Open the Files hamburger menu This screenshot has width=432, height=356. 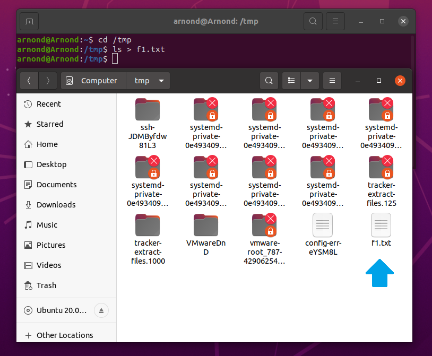coord(332,80)
